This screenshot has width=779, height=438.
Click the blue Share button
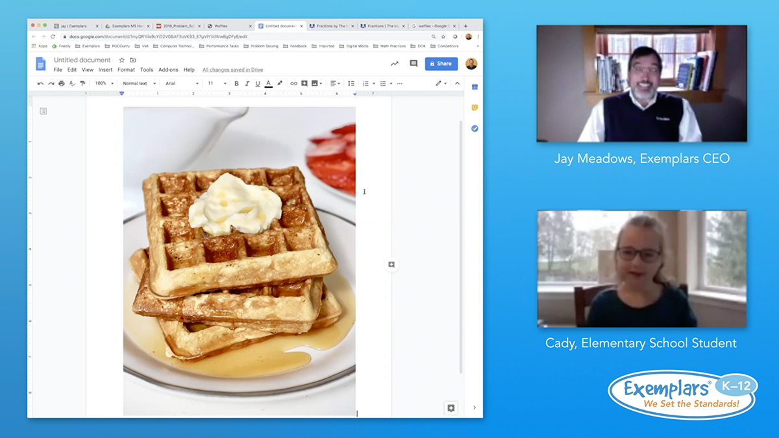click(441, 64)
